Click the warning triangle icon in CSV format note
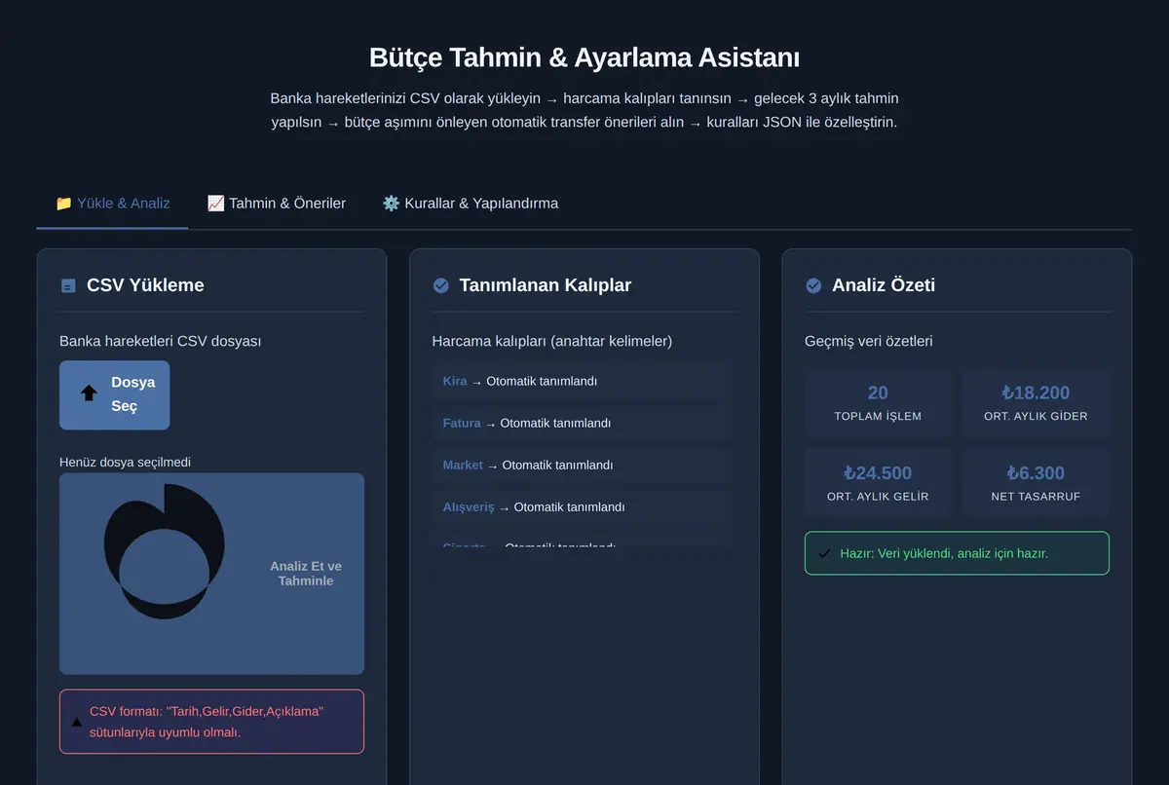 [76, 722]
